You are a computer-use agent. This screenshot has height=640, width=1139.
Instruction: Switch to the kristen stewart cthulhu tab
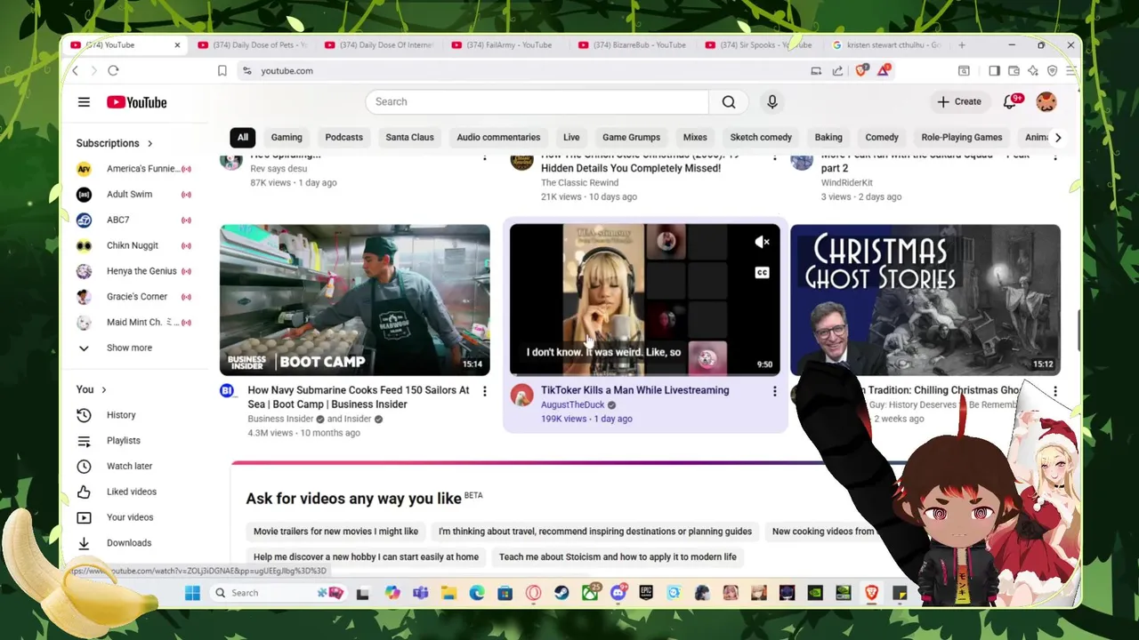888,45
